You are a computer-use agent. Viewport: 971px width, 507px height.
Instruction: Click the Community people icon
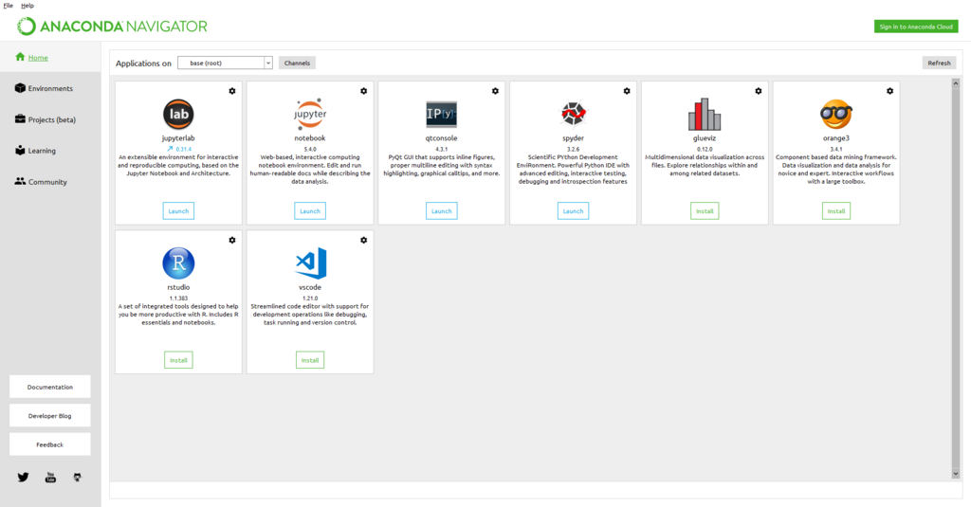pos(20,181)
